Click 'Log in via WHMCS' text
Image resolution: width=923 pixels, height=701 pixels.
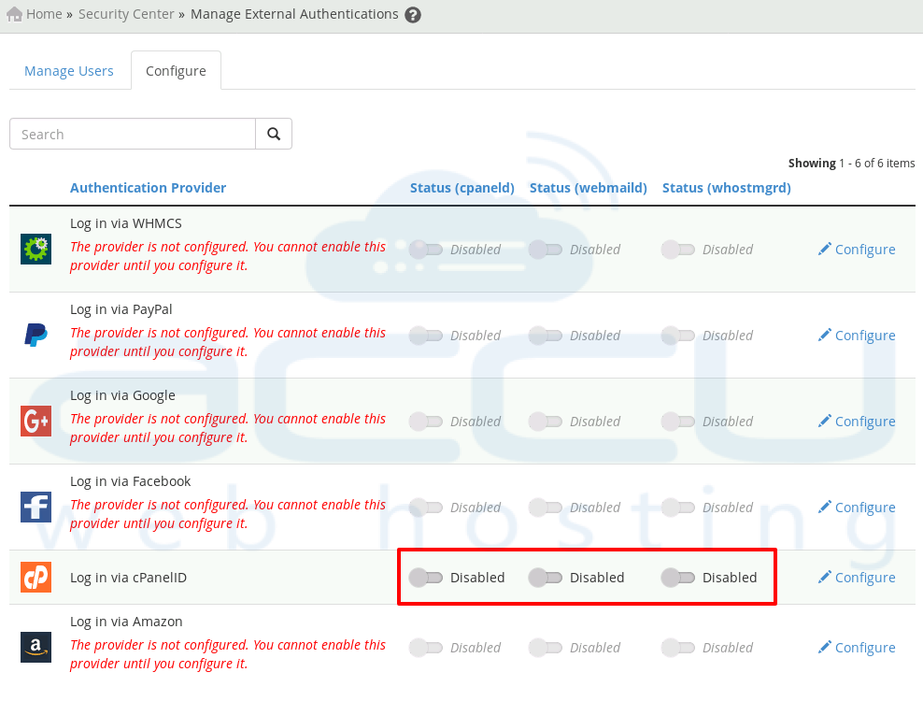[x=126, y=223]
